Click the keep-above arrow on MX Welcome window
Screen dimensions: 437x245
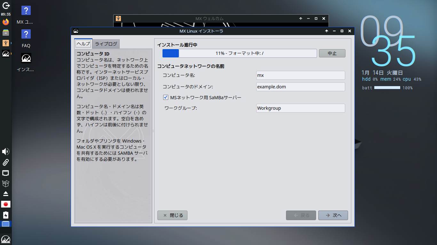tap(301, 19)
